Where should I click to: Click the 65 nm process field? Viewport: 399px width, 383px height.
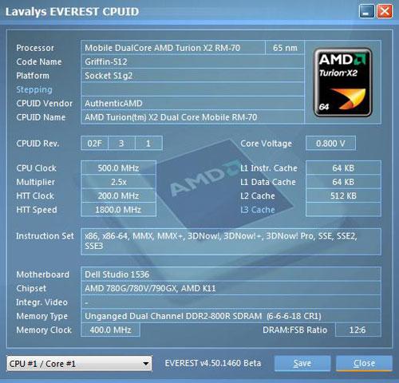coord(285,48)
